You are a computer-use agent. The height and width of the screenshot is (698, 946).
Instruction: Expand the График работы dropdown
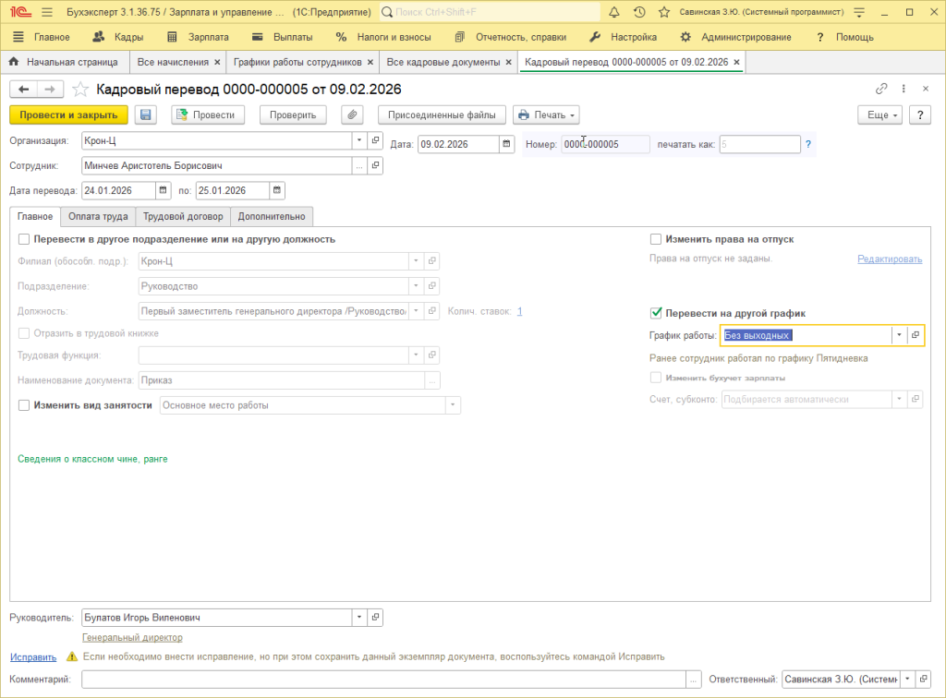[898, 335]
